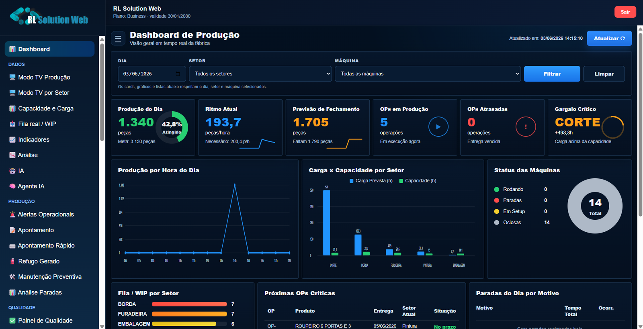Select the Dashboard menu item
Viewport: 643px width, 329px height.
(49, 49)
